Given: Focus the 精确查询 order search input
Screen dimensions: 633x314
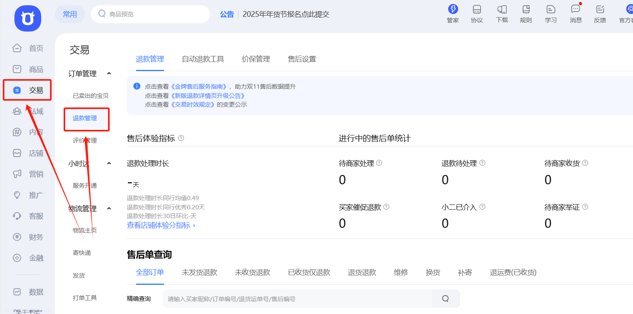Looking at the screenshot, I should click(298, 299).
